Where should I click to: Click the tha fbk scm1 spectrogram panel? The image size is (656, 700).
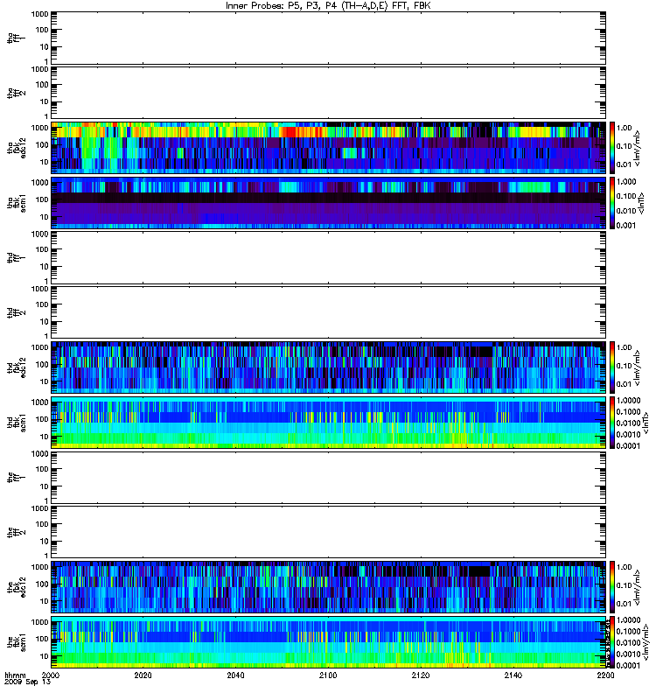[x=328, y=203]
